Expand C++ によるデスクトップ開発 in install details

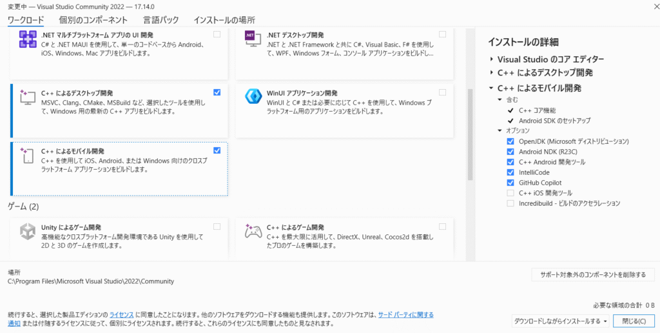point(491,72)
